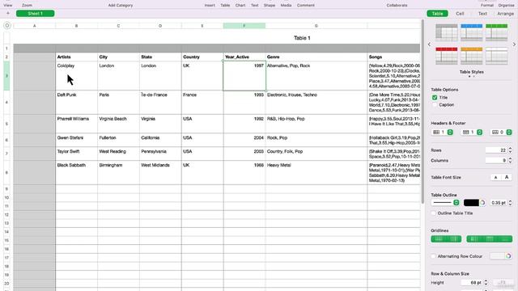
Task: Show previous table styles with left arrow
Action: tap(429, 44)
